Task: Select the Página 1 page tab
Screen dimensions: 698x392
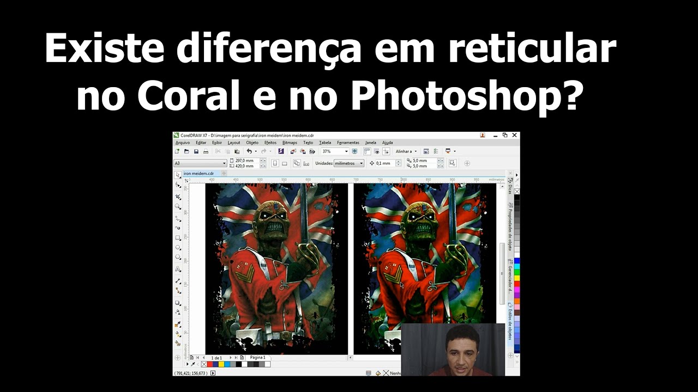Action: (257, 358)
